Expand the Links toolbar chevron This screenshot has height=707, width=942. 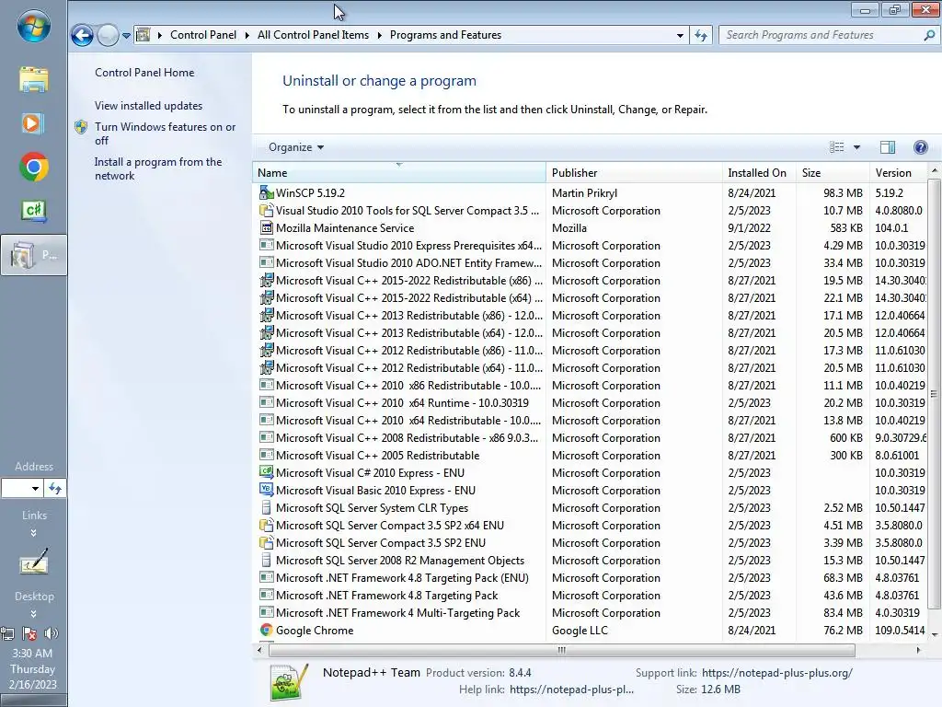point(34,533)
